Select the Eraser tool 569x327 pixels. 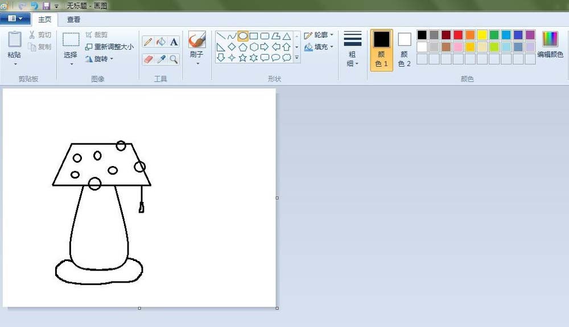(x=148, y=59)
